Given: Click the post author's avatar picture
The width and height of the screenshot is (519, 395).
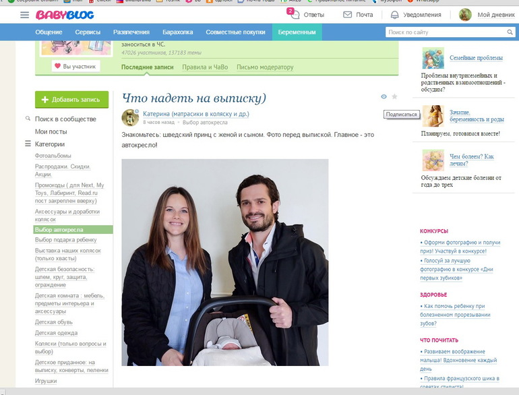Looking at the screenshot, I should click(x=130, y=117).
